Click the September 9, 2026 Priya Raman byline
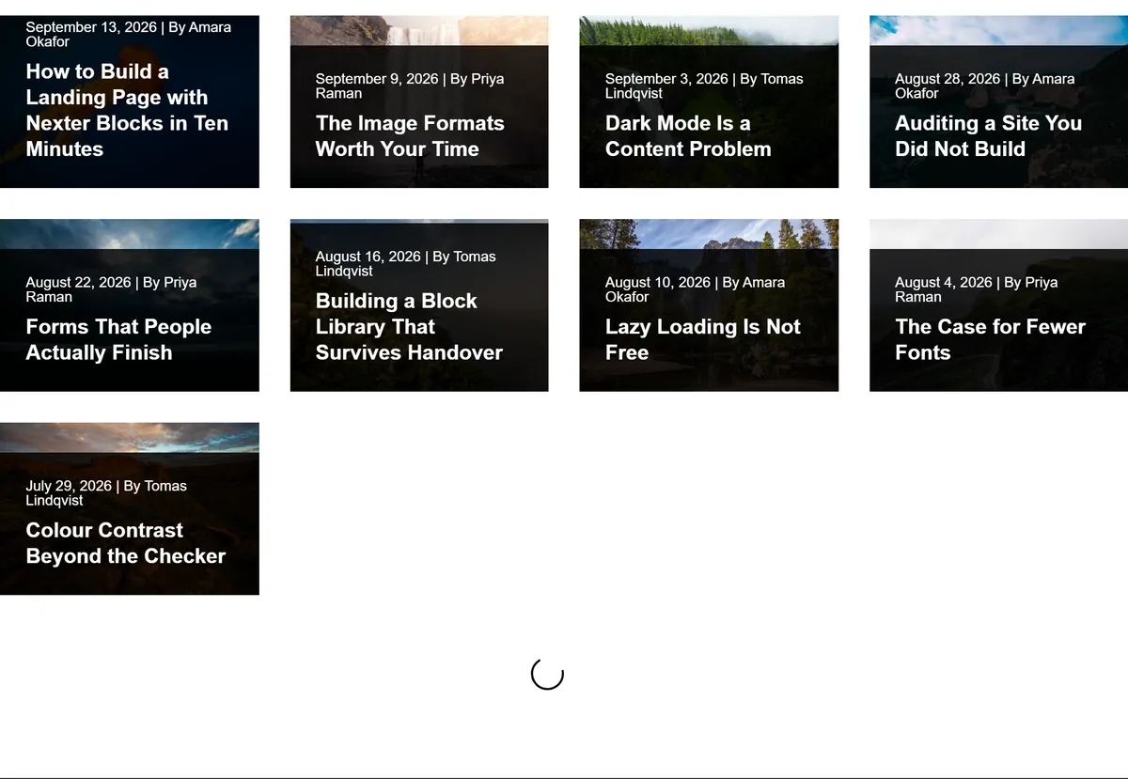 pyautogui.click(x=410, y=86)
